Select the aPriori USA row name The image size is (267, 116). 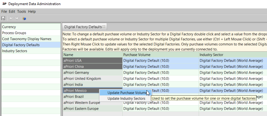pos(93,61)
